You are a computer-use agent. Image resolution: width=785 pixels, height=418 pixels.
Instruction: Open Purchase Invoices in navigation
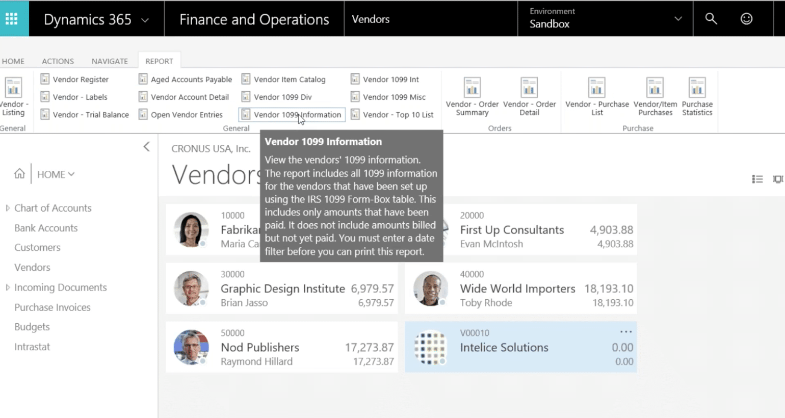coord(53,307)
